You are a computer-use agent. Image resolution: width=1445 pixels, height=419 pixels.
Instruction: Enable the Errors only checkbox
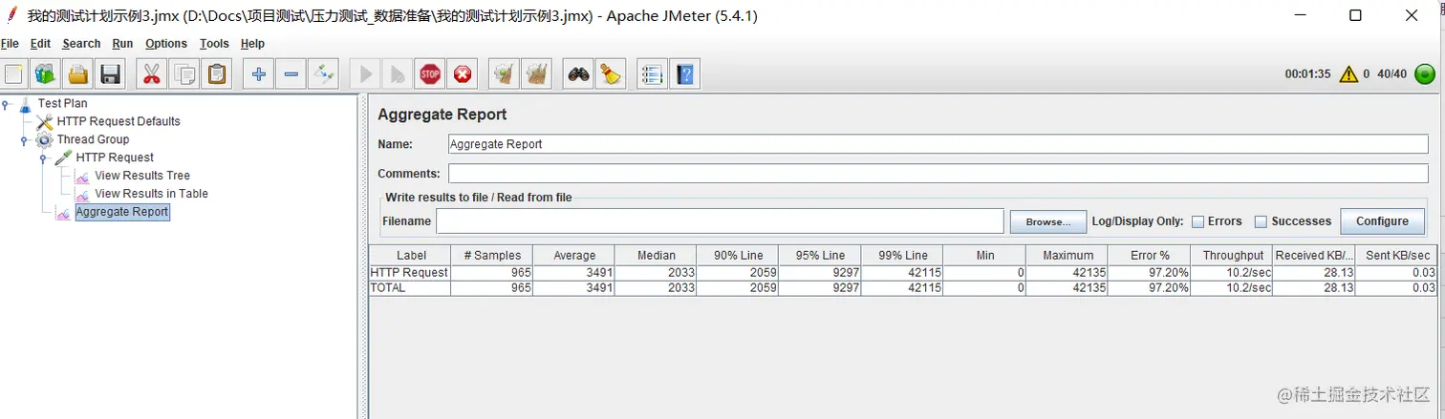[1197, 221]
